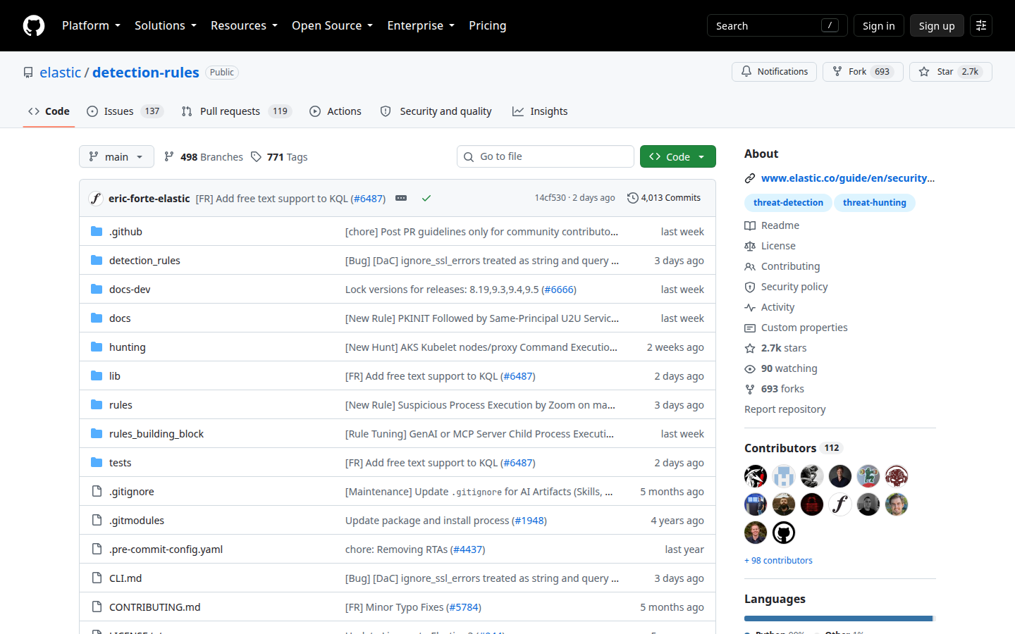Click the License scale icon
1015x634 pixels.
(x=750, y=246)
